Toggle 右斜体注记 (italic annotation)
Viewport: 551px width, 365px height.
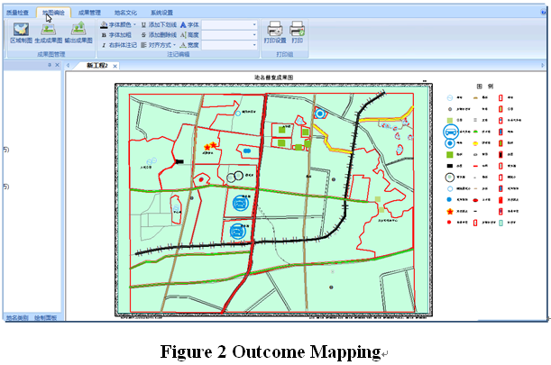click(121, 44)
